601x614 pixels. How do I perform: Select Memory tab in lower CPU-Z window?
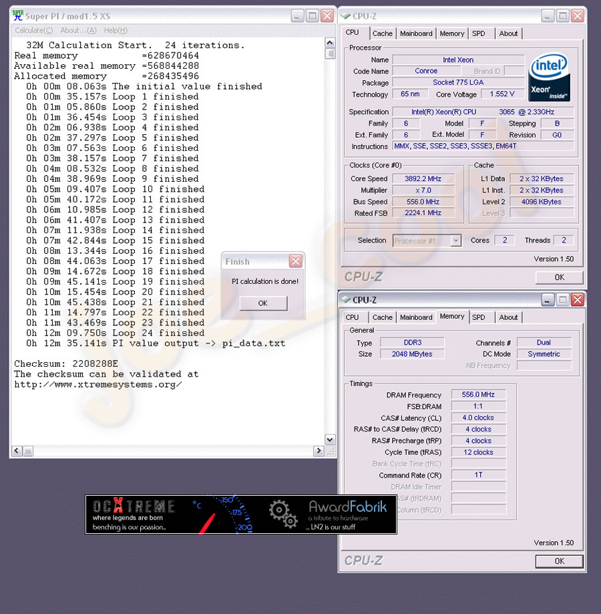click(x=452, y=317)
